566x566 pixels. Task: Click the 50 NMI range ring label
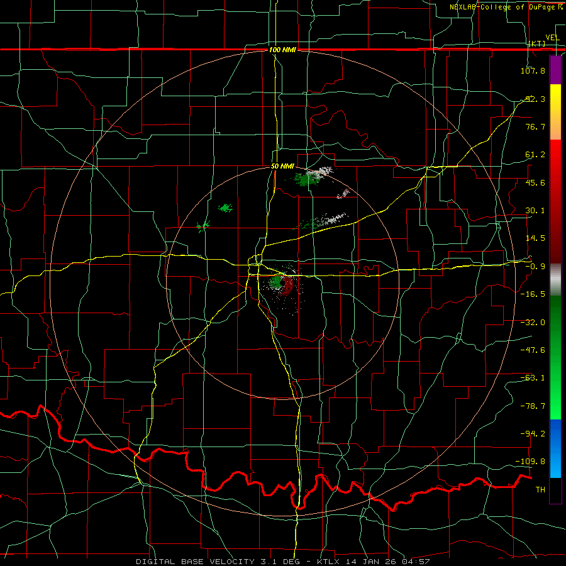(x=282, y=167)
